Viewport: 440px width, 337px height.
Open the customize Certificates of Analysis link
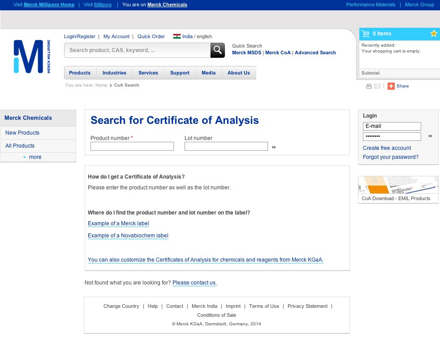click(x=206, y=260)
